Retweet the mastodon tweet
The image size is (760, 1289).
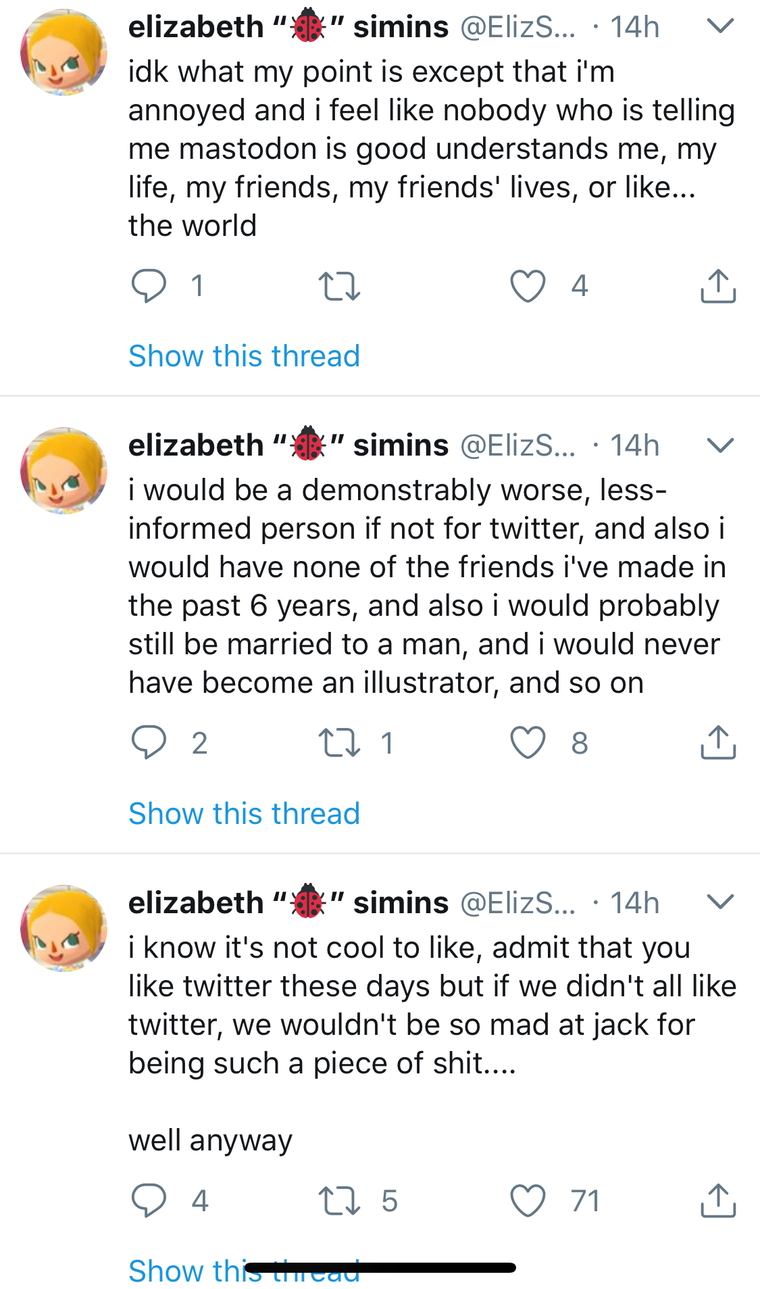(339, 285)
